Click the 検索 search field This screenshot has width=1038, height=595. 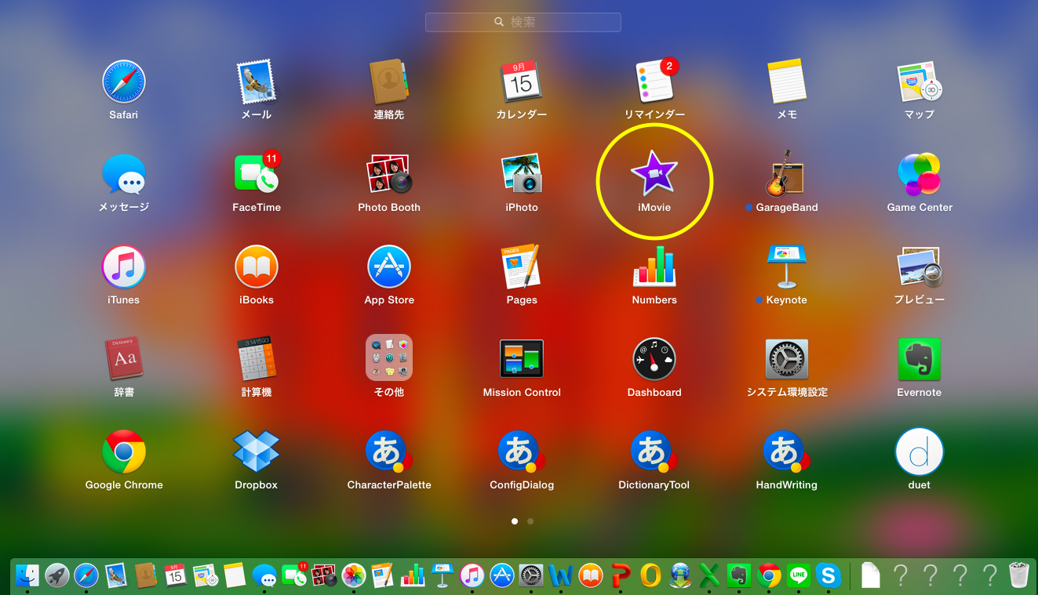tap(523, 22)
